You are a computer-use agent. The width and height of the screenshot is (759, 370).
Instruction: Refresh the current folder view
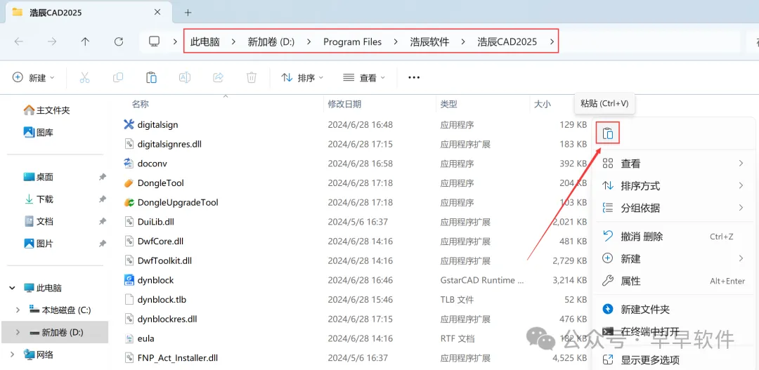119,41
